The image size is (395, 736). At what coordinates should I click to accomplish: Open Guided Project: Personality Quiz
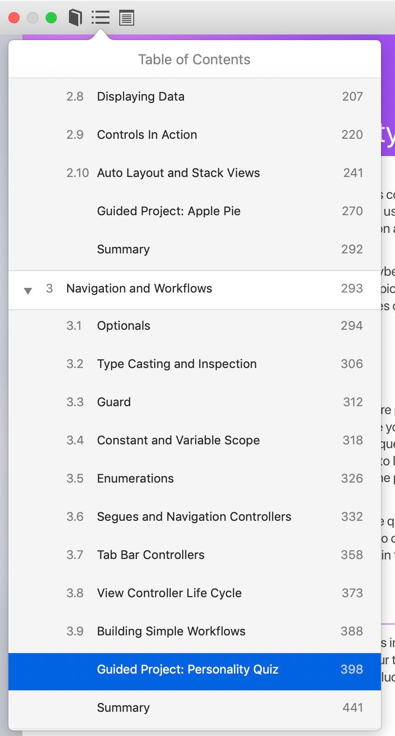195,669
